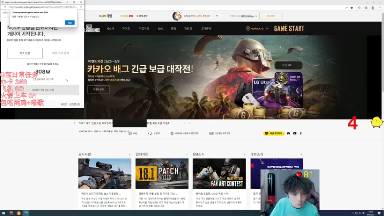Open the Windows Start button
The width and height of the screenshot is (384, 216).
click(x=3, y=213)
